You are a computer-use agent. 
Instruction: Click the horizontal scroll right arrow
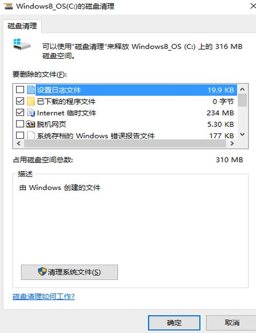pyautogui.click(x=232, y=143)
